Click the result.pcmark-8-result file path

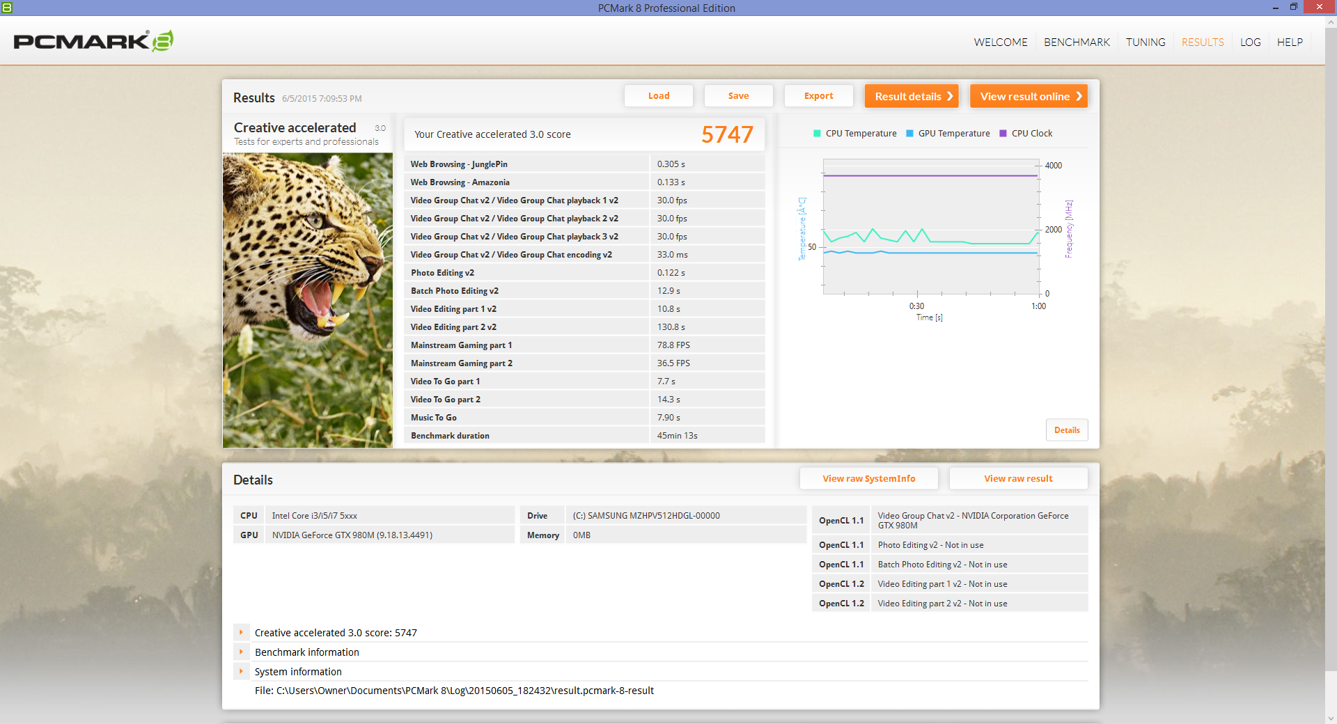click(454, 691)
